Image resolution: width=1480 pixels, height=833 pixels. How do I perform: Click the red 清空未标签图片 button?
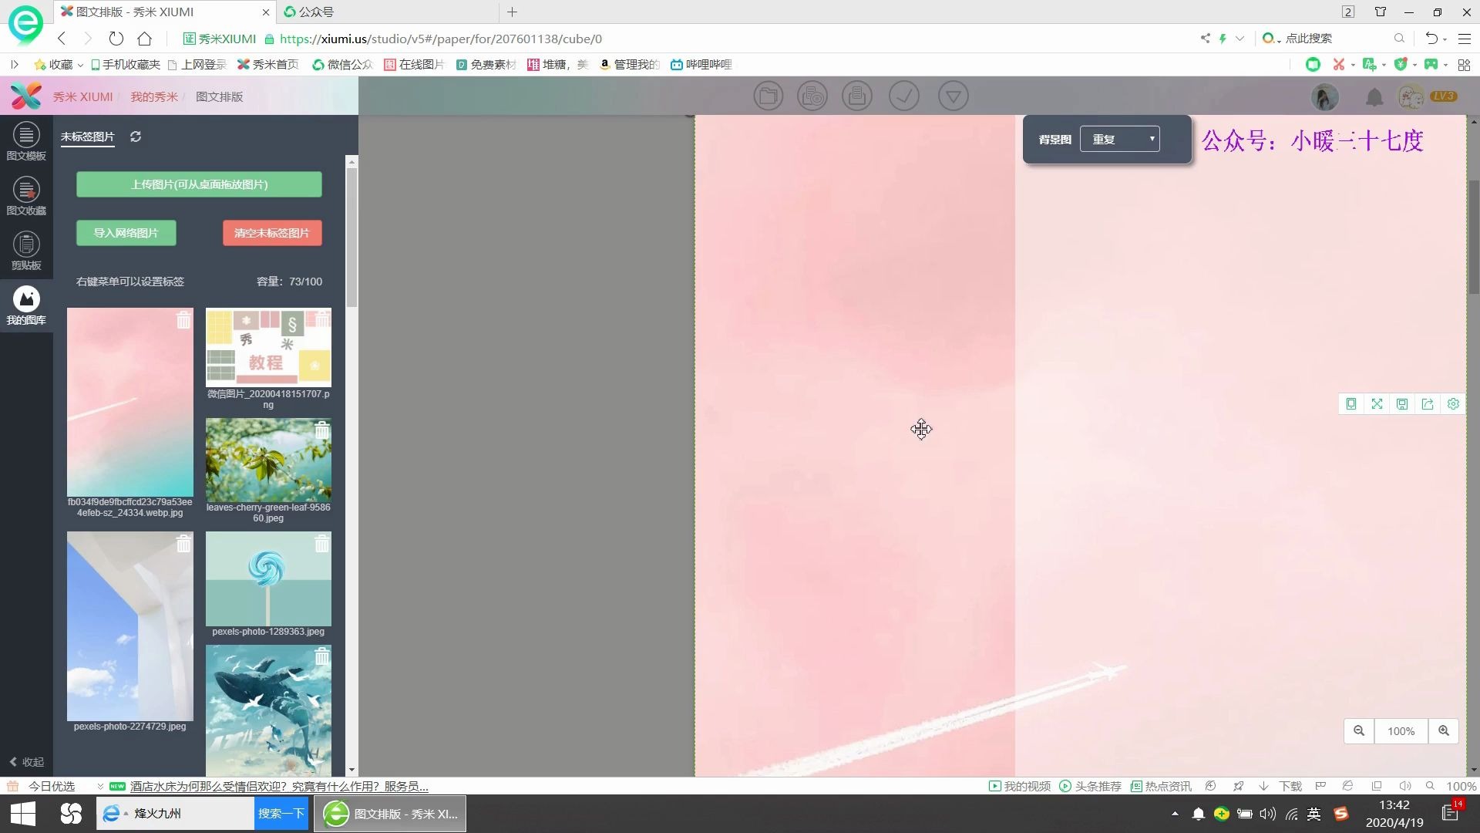tap(272, 233)
